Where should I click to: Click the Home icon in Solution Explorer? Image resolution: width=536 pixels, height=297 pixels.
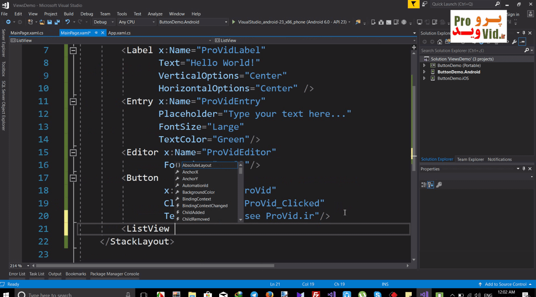pos(440,42)
